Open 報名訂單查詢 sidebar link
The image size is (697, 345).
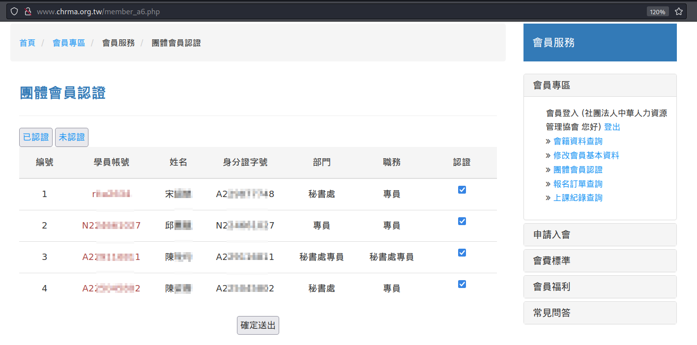578,184
